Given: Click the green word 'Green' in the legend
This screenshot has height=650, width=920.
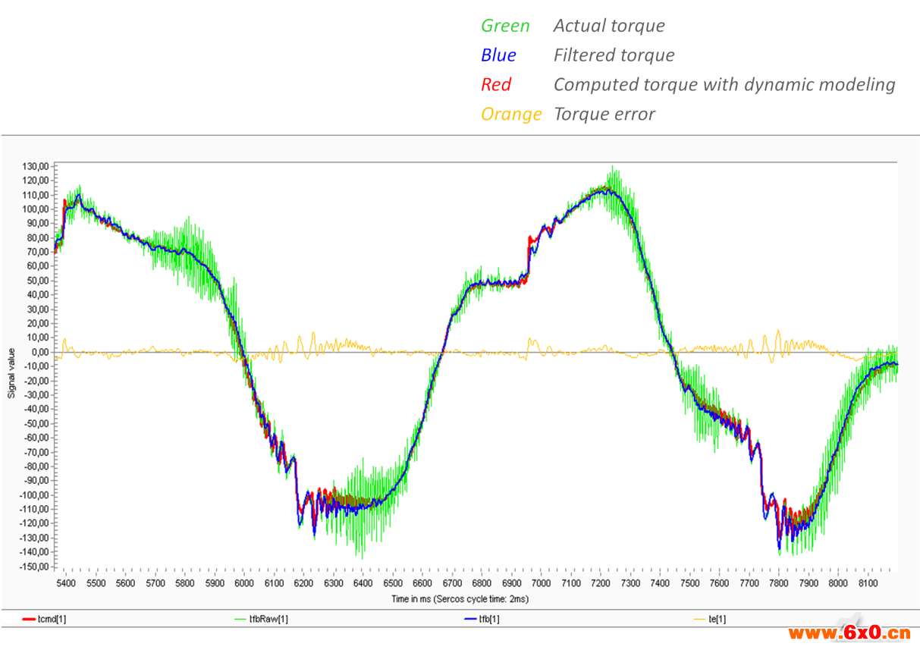Looking at the screenshot, I should [505, 26].
